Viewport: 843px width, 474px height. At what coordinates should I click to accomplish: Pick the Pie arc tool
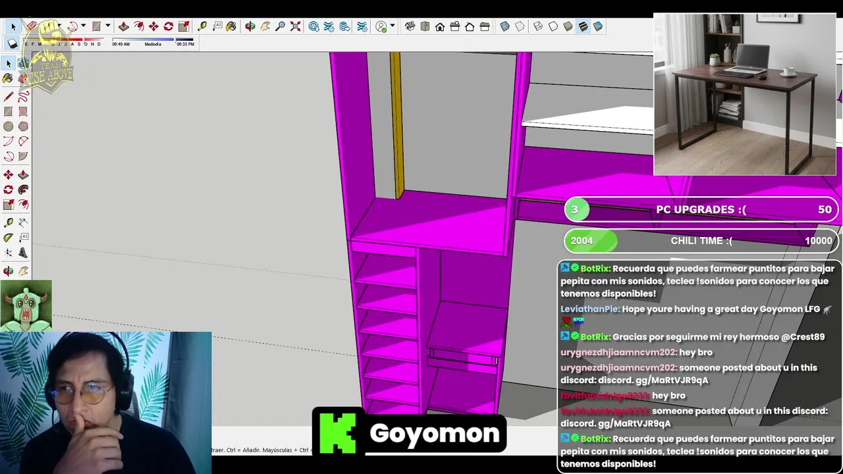coord(23,157)
